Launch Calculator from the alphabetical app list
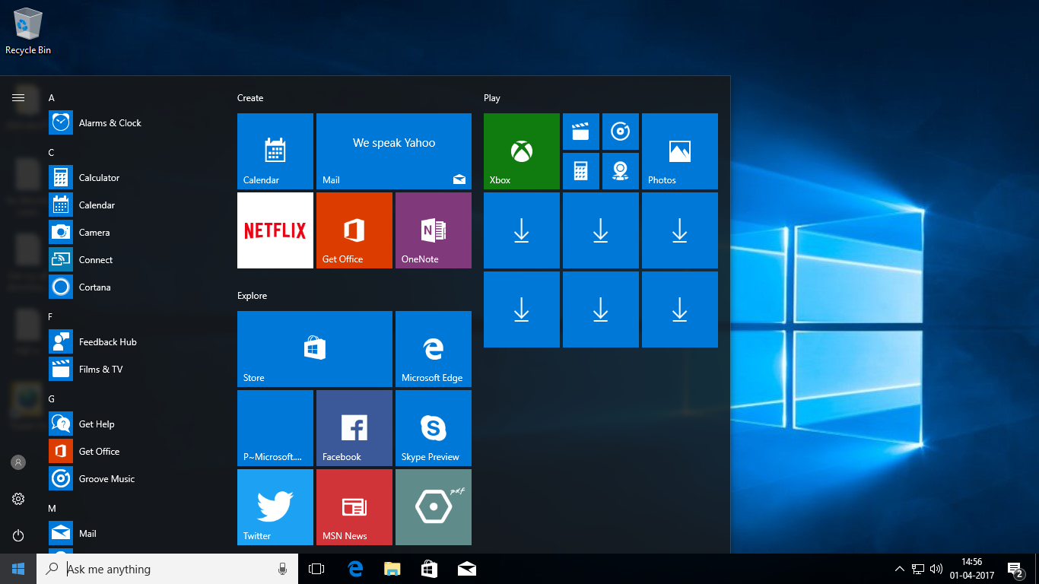This screenshot has width=1039, height=584. pyautogui.click(x=137, y=177)
